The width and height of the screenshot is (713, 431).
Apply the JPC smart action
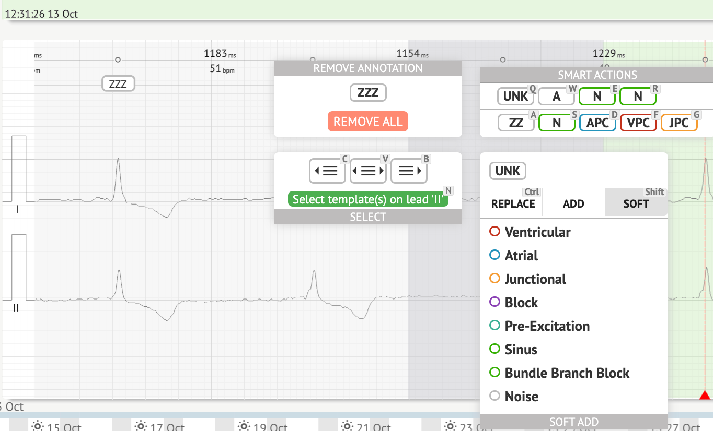679,123
